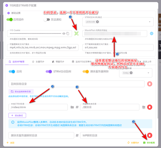This screenshot has height=148, width=161.
Task: Toggle the blue 启用 switch
Action: [12, 71]
